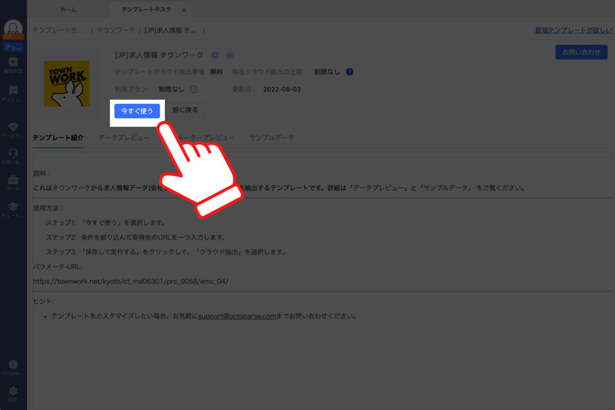615x410 pixels.
Task: Click the 新規作成 plus icon in sidebar
Action: 13,62
